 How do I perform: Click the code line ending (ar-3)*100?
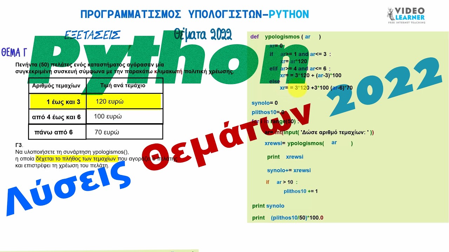coord(310,75)
